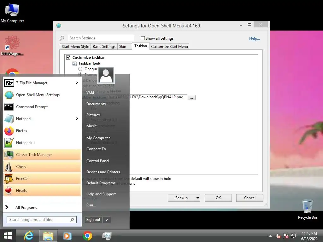Select the My Computer desktop icon
The width and height of the screenshot is (323, 242).
12,13
